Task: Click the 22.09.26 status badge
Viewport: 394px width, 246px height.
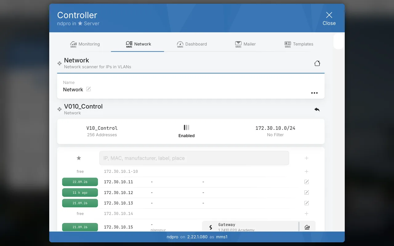Action: coord(80,182)
